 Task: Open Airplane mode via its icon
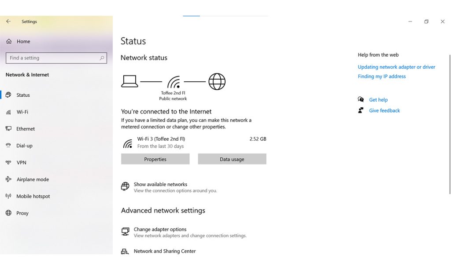9,179
